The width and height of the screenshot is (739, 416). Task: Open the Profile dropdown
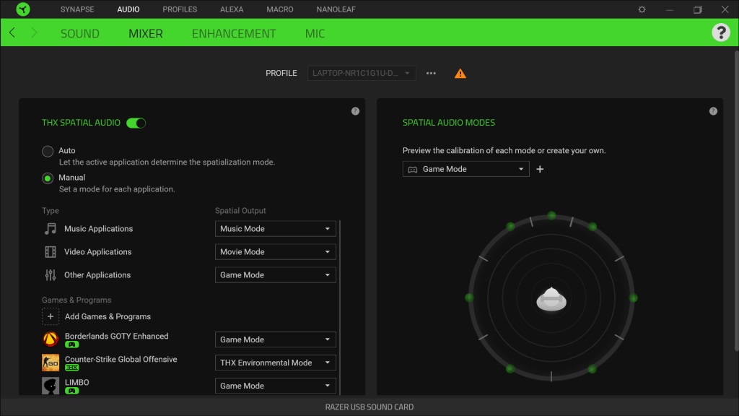tap(362, 73)
